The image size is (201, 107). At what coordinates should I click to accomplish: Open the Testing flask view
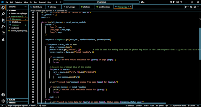coord(3,39)
